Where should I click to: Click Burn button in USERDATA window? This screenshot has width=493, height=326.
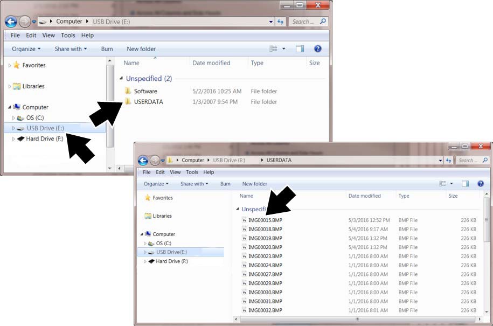[x=225, y=184]
